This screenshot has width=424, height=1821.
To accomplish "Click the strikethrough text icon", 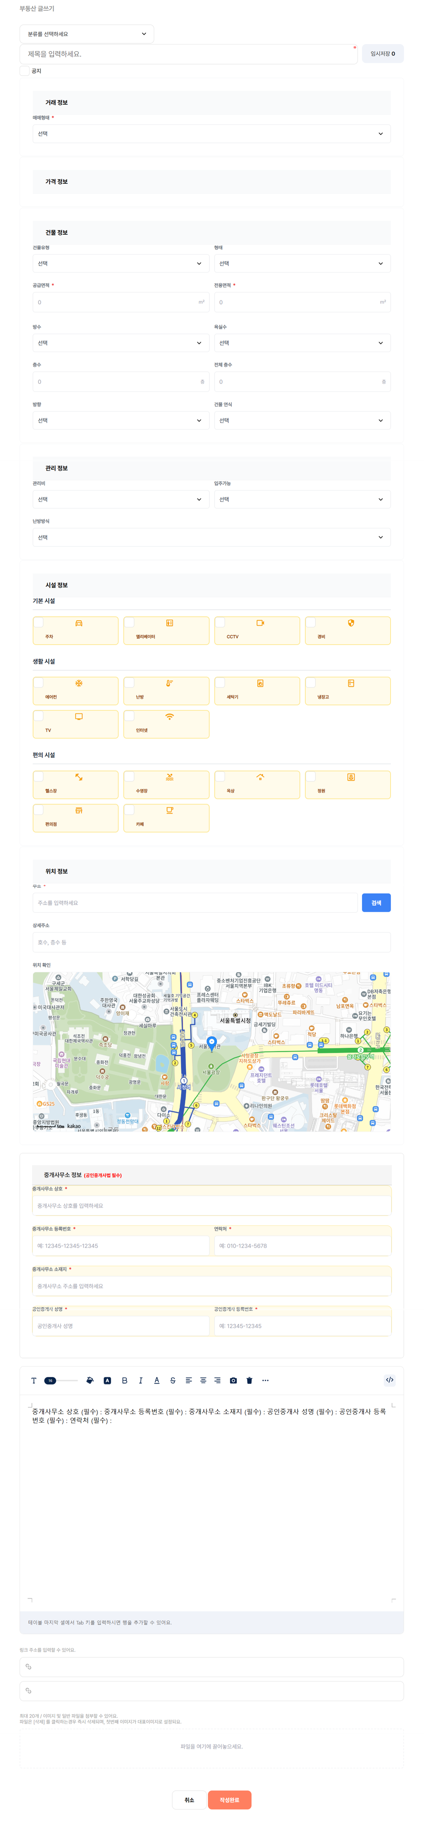I will point(173,1380).
